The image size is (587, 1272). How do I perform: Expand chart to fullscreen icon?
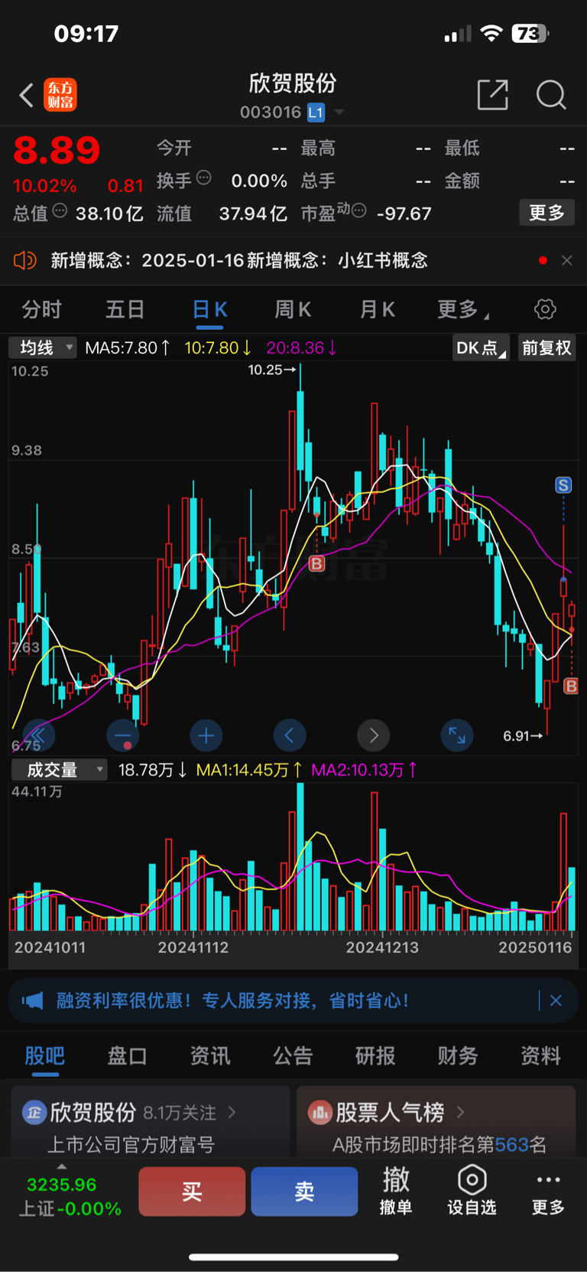click(457, 735)
